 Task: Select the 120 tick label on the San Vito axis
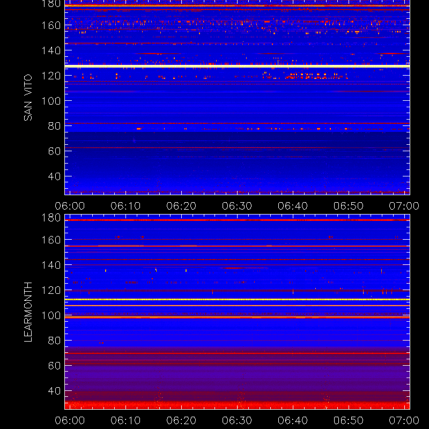click(x=51, y=76)
